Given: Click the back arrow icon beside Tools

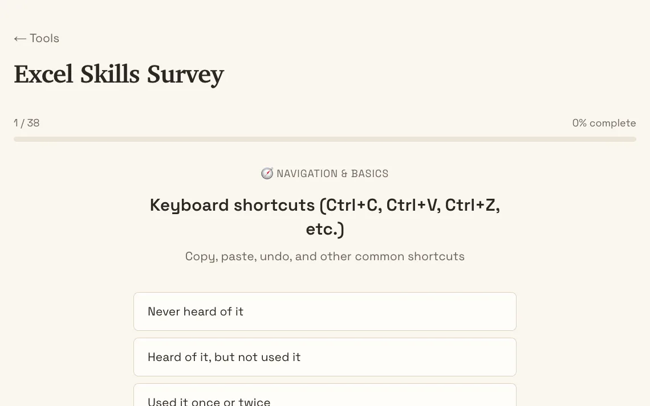Looking at the screenshot, I should (x=20, y=39).
